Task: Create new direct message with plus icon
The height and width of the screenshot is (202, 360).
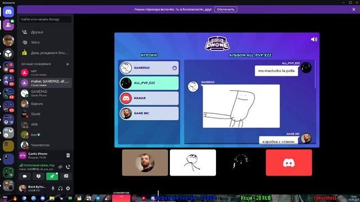Action: coord(67,64)
